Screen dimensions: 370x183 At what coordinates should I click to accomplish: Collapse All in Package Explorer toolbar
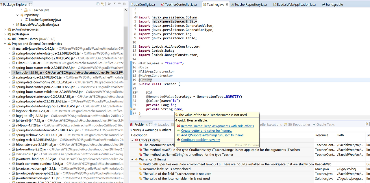(x=98, y=3)
